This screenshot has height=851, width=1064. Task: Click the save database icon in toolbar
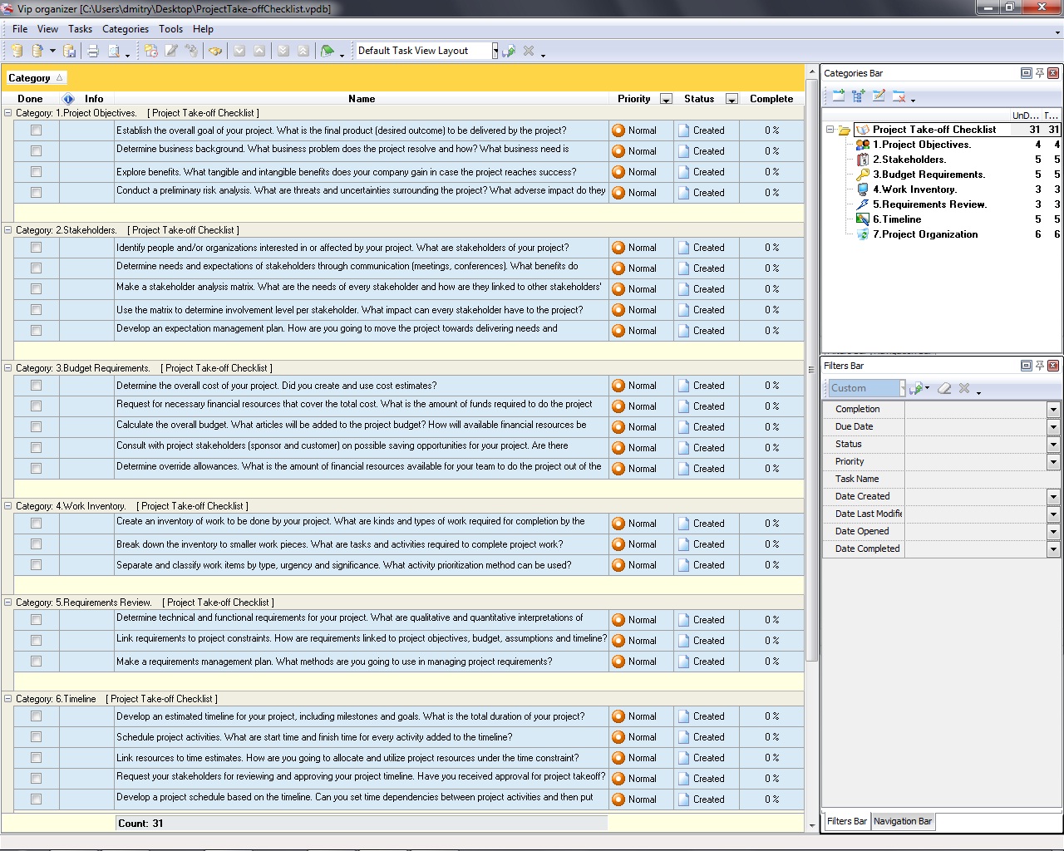(70, 52)
